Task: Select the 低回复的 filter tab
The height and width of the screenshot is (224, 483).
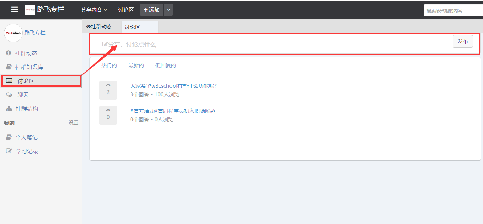Action: pyautogui.click(x=165, y=66)
